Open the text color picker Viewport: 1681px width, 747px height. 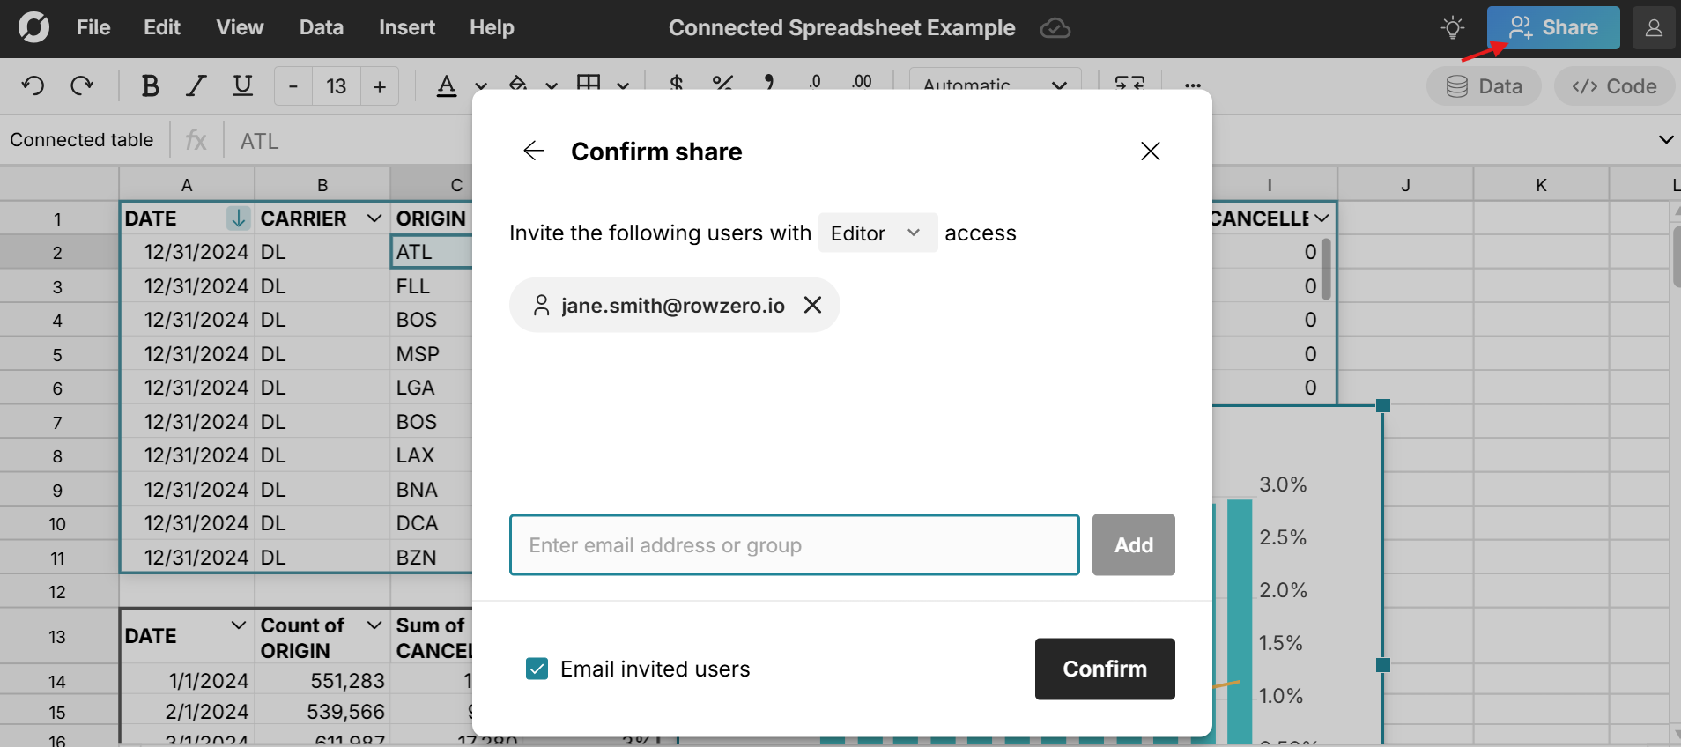coord(447,86)
